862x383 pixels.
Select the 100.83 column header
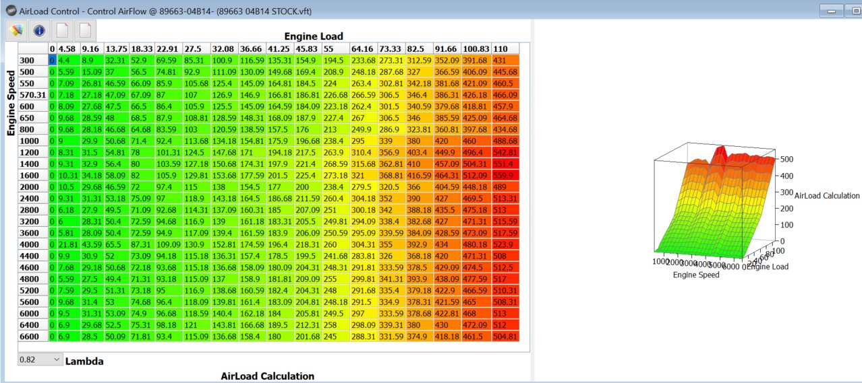[476, 49]
